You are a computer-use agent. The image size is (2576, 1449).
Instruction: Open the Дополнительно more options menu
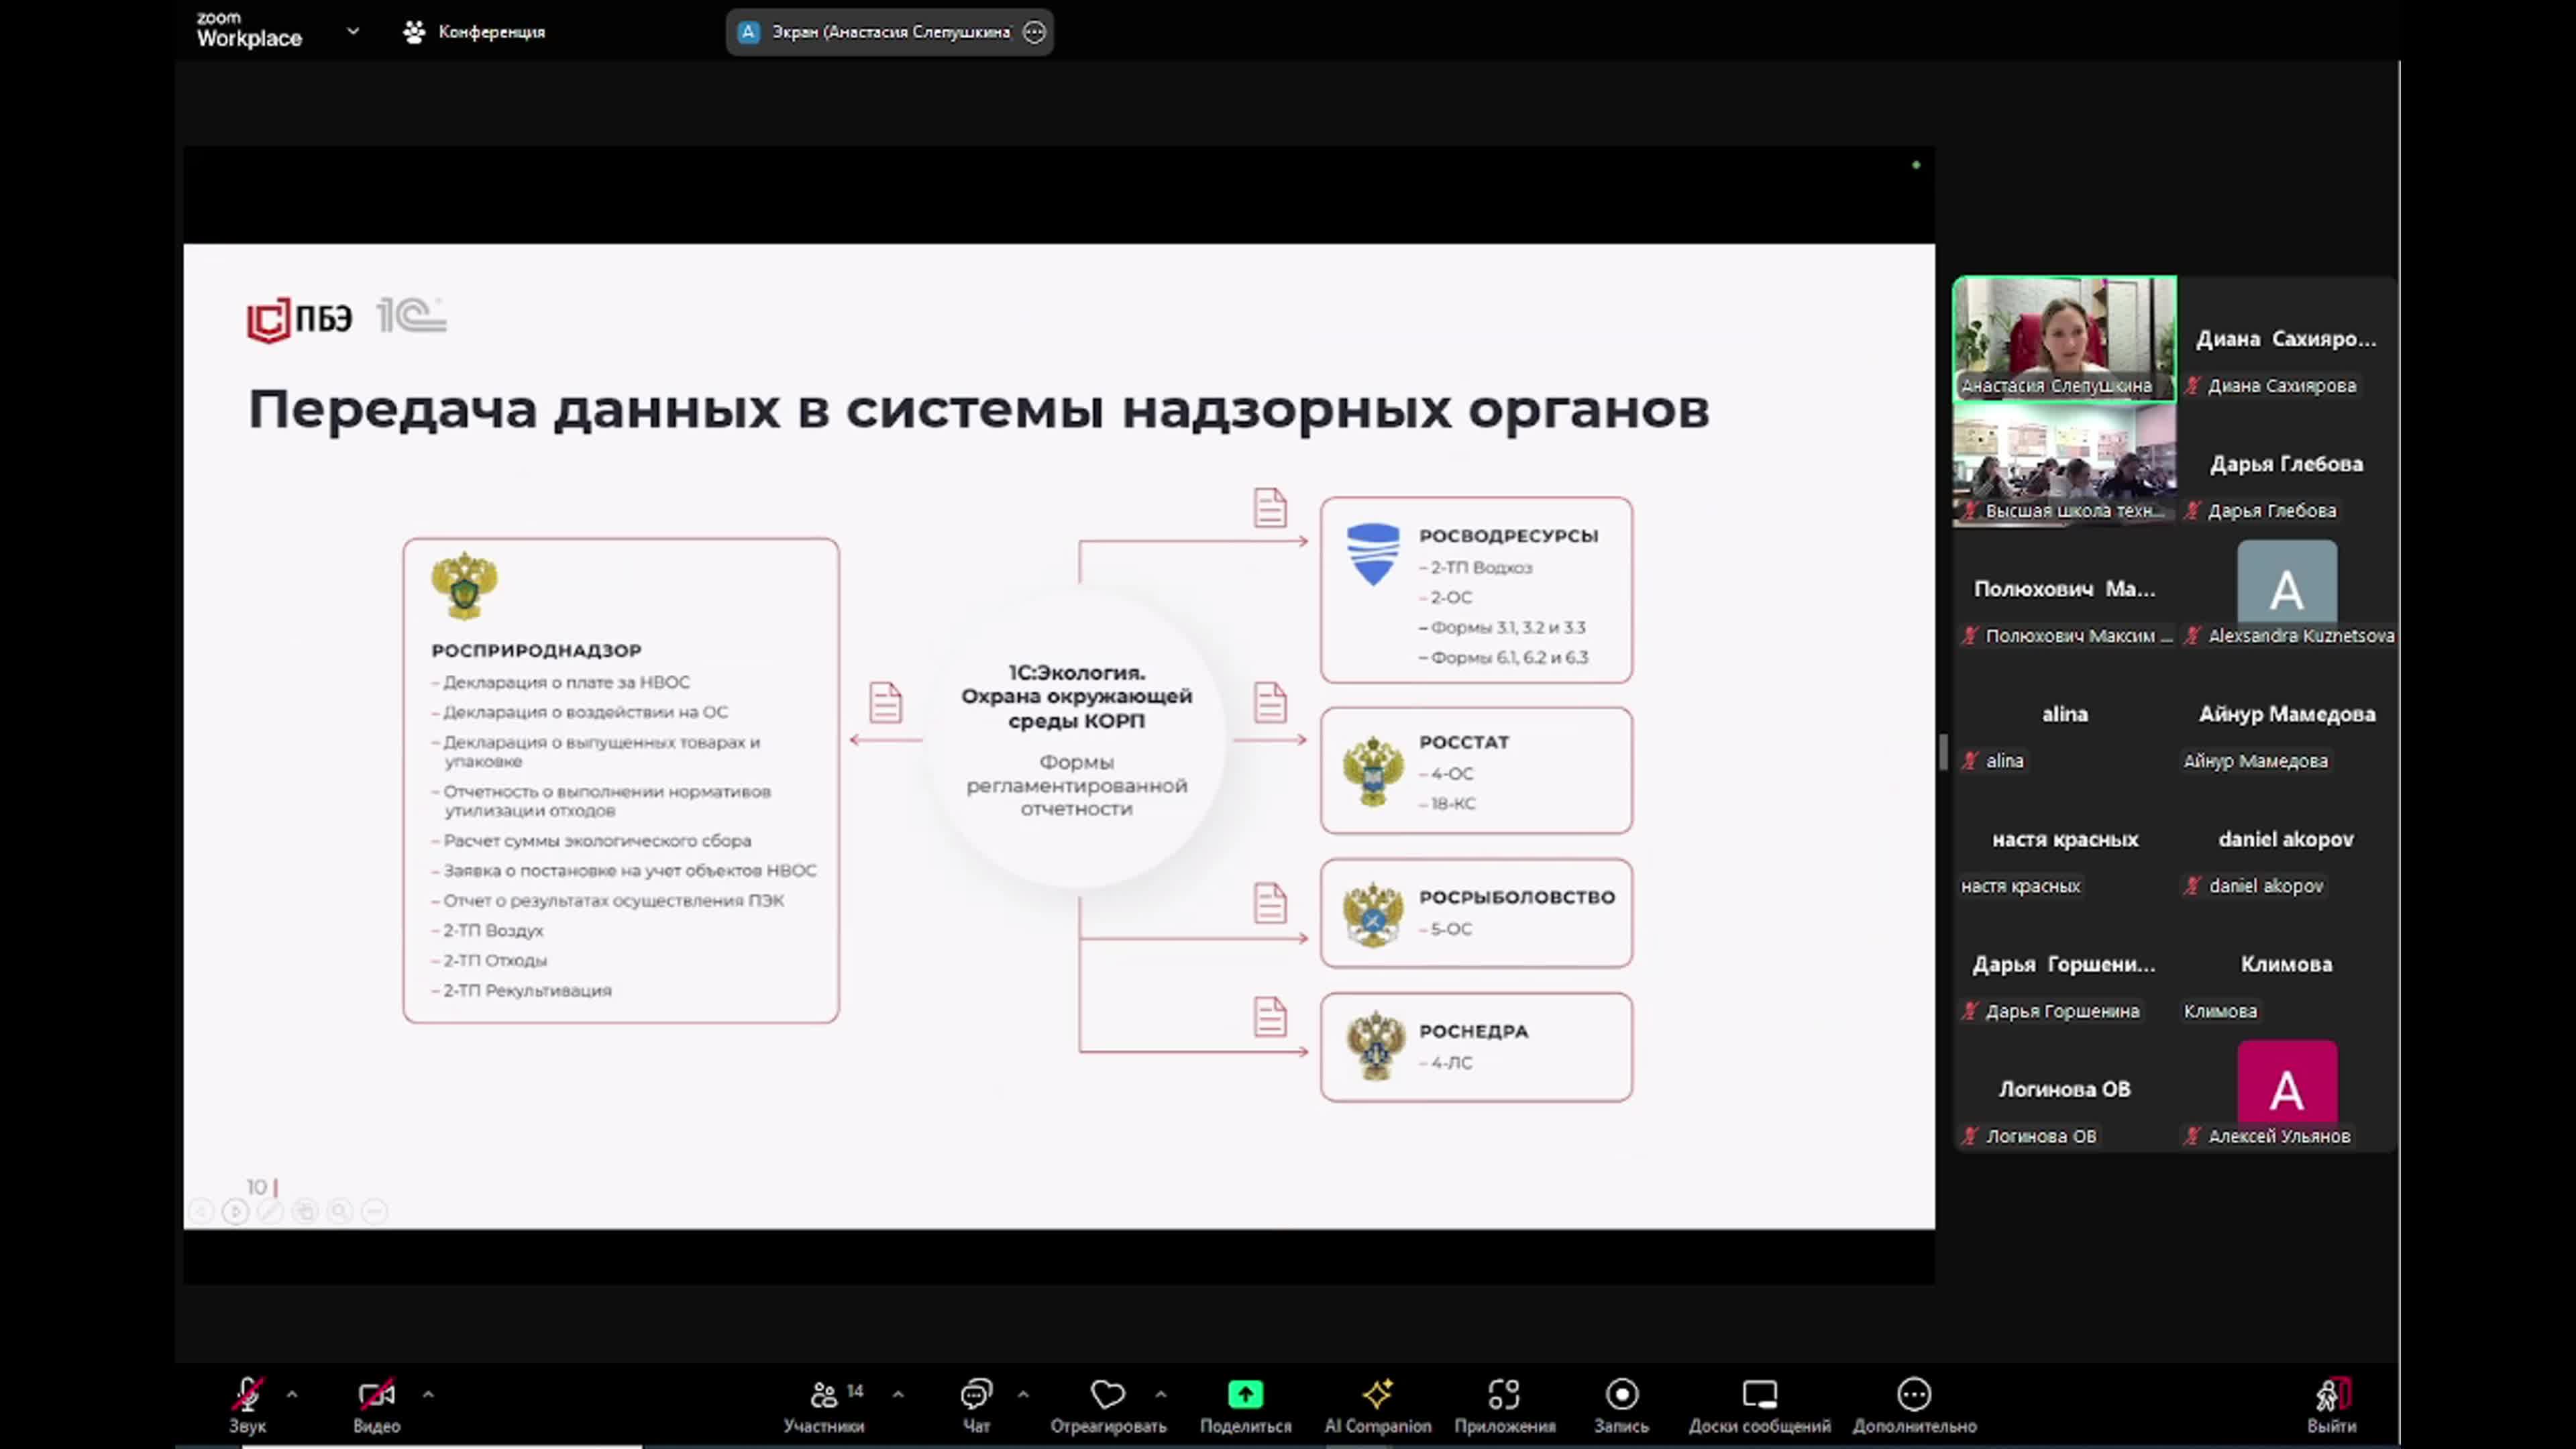[x=1914, y=1404]
